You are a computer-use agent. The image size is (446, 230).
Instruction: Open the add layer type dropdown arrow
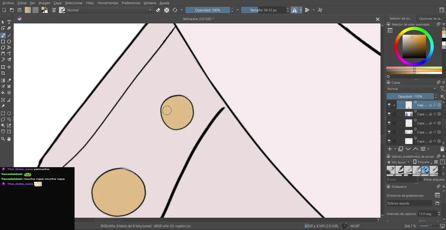pyautogui.click(x=395, y=149)
